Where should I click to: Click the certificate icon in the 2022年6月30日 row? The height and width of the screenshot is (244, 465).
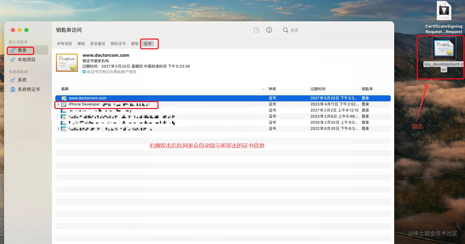coord(64,129)
